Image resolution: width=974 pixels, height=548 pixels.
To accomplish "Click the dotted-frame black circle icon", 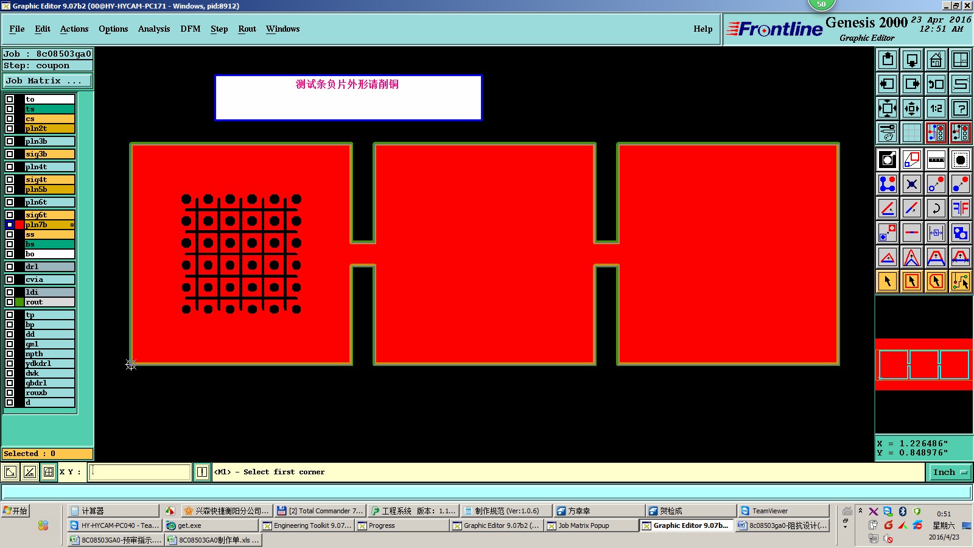I will (x=961, y=160).
